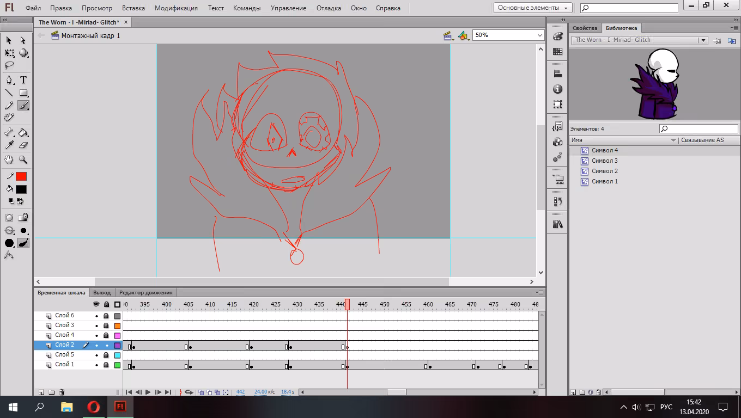Select the Selection (black arrow) tool
Viewport: 741px width, 418px height.
pyautogui.click(x=9, y=40)
